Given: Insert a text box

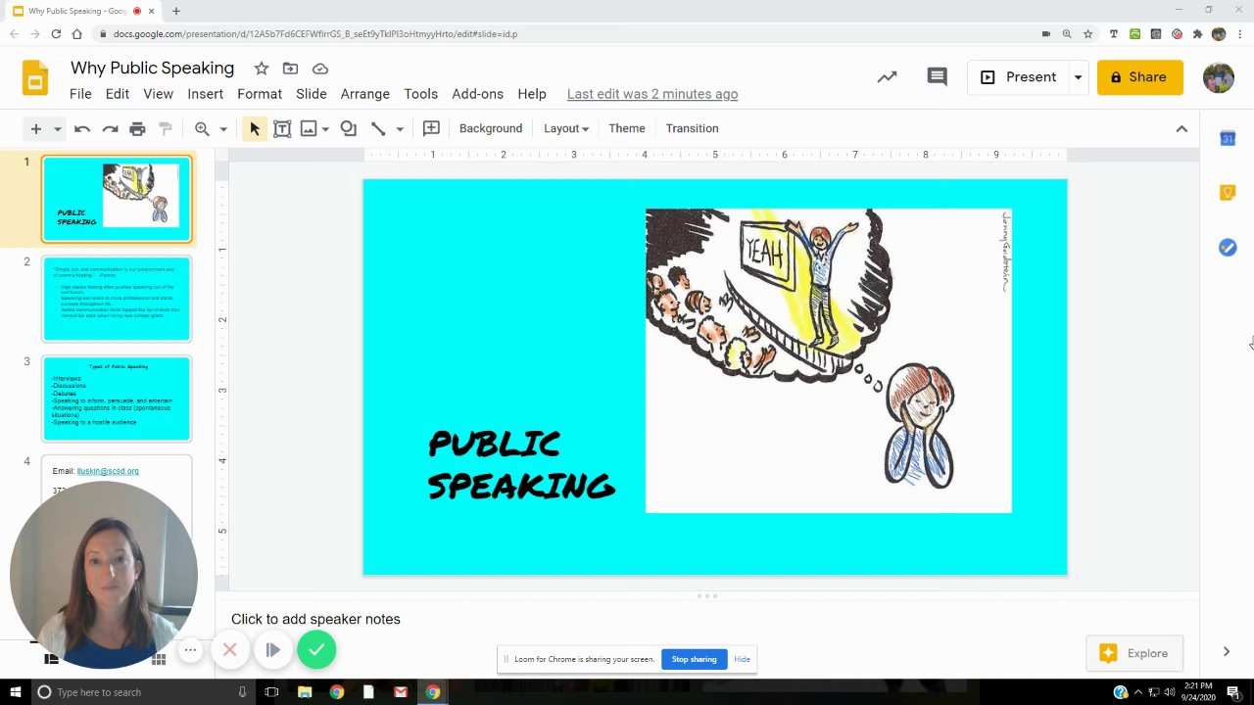Looking at the screenshot, I should pos(282,128).
